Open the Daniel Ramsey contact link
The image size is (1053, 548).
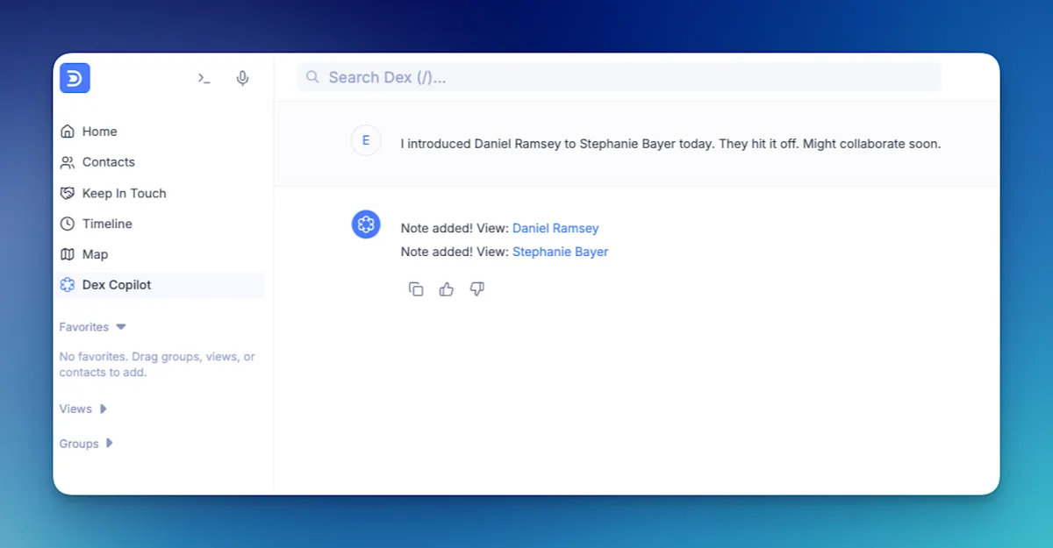[555, 228]
